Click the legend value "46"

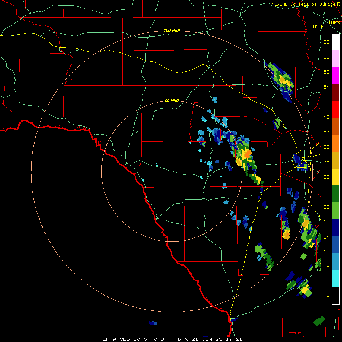coord(326,117)
